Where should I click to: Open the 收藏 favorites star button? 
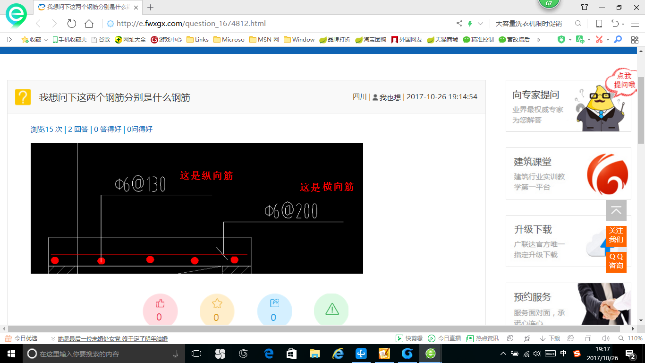click(31, 40)
